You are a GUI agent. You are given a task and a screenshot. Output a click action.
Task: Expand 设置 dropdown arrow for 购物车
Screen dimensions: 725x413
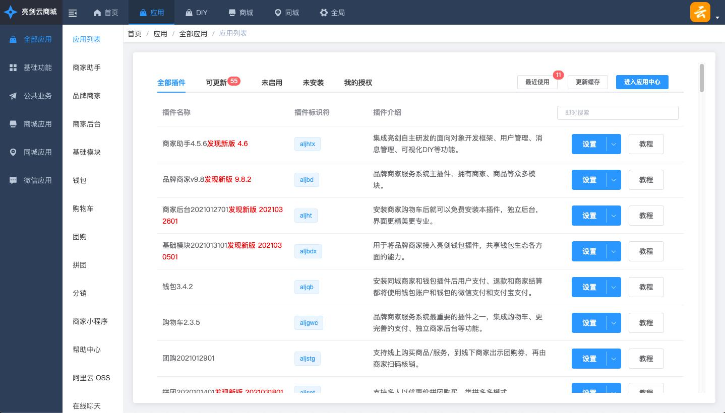pyautogui.click(x=614, y=323)
